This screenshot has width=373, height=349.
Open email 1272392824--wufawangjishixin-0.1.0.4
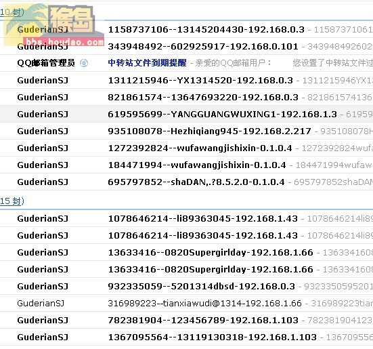[x=200, y=148]
